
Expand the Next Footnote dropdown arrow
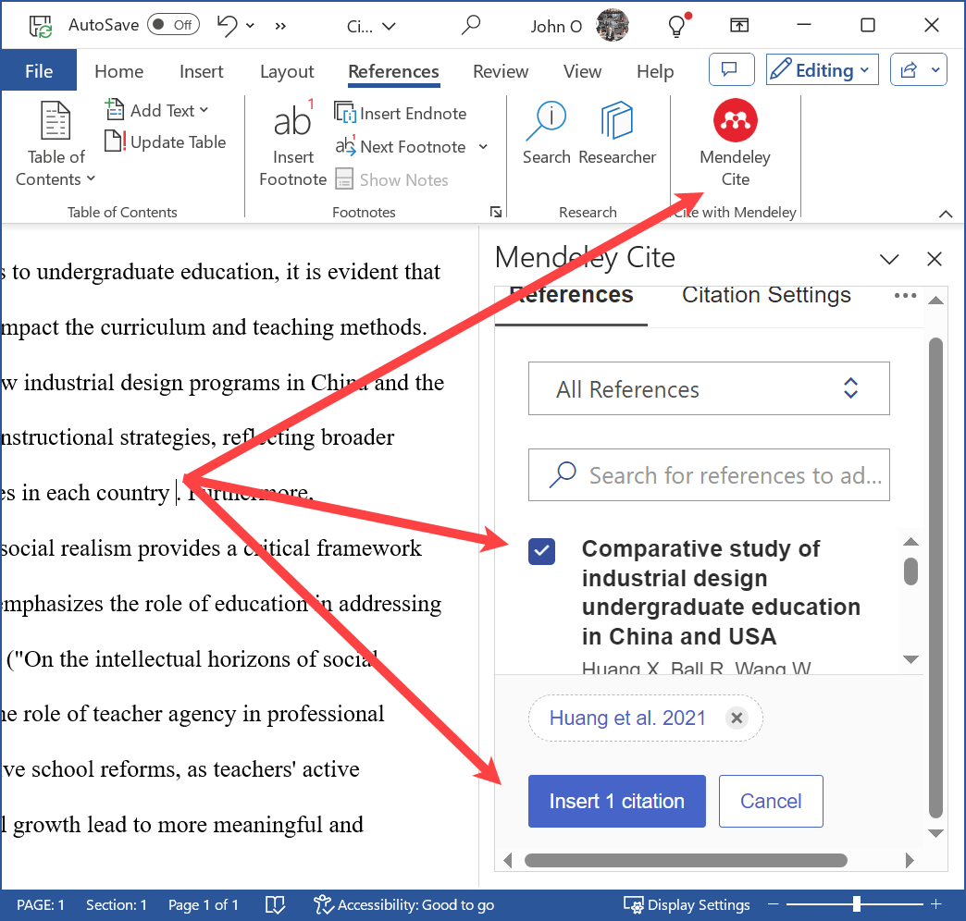[x=482, y=146]
